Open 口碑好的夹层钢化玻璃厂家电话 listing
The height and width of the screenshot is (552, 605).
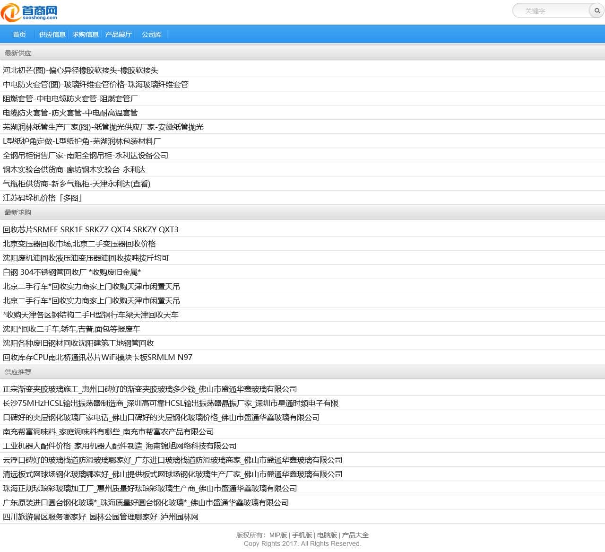(x=161, y=417)
